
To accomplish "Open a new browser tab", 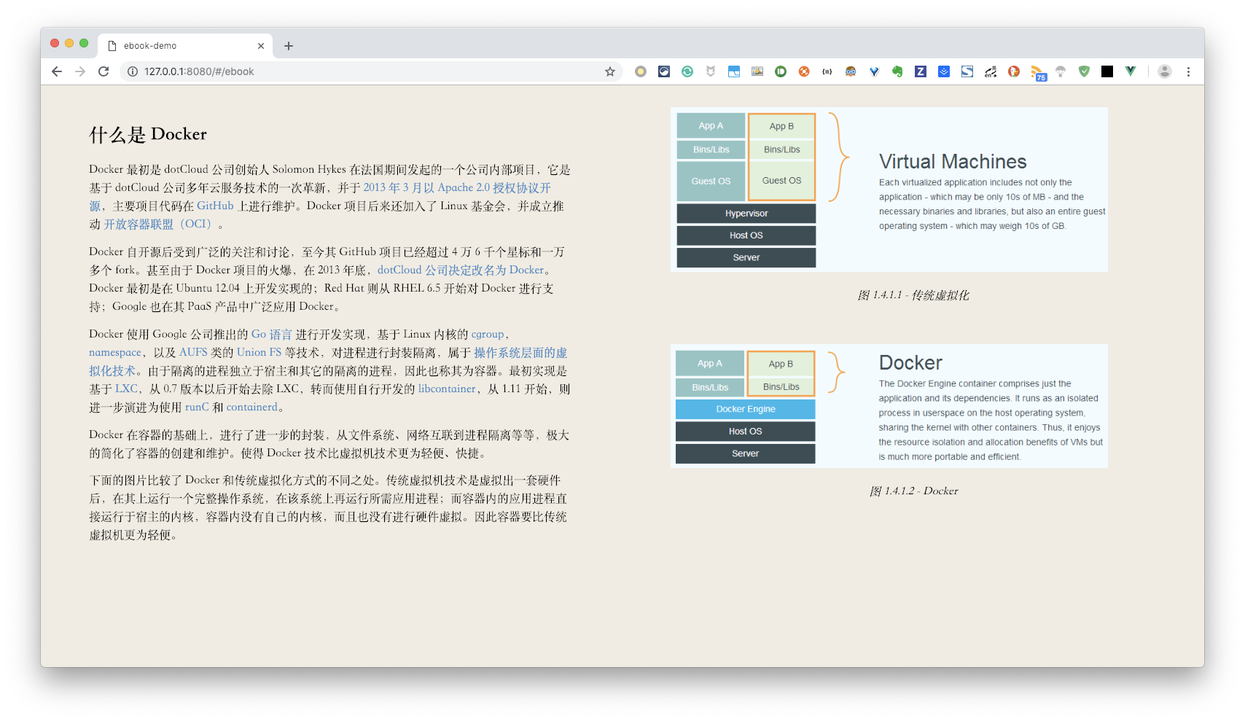I will point(289,46).
